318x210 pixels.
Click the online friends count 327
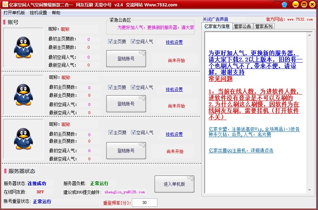point(40,192)
